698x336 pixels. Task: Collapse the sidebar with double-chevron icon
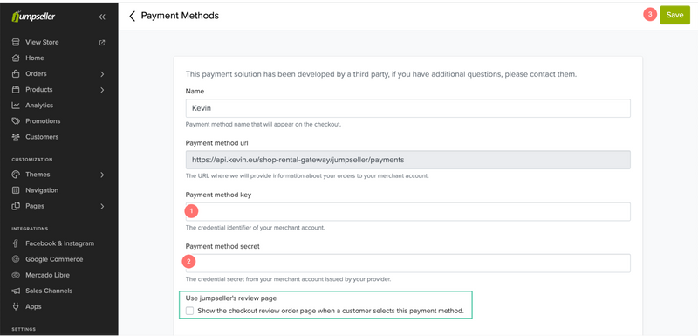tap(102, 17)
